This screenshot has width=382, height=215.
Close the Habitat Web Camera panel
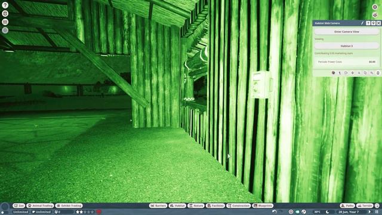378,23
